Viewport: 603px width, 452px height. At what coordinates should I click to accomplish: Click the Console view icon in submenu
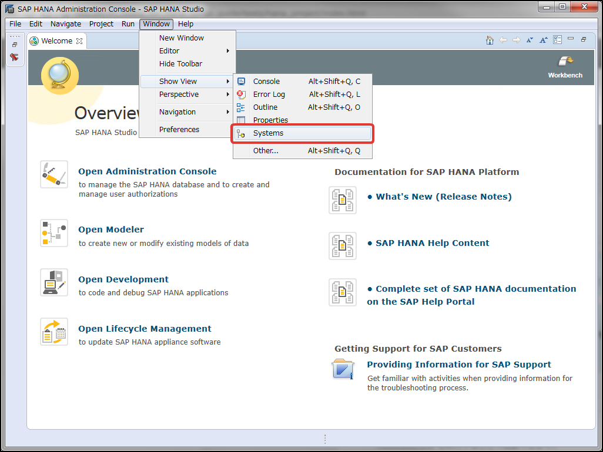[241, 82]
